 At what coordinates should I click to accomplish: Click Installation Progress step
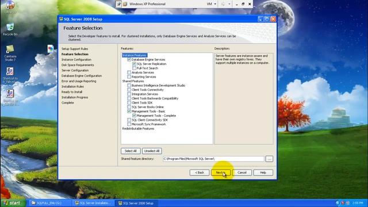[x=75, y=97]
